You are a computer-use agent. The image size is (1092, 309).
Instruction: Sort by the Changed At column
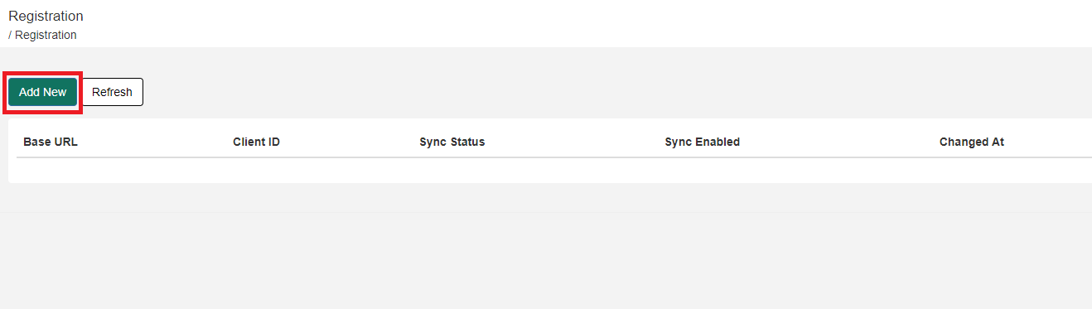tap(971, 142)
